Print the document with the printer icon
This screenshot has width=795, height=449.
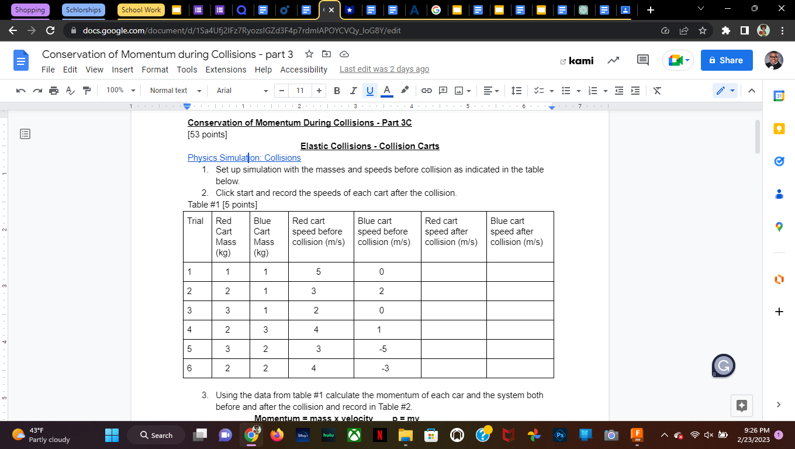click(54, 91)
